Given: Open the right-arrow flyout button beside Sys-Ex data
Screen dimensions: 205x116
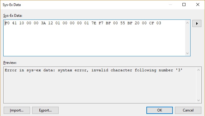Looking at the screenshot, I should coord(197,23).
